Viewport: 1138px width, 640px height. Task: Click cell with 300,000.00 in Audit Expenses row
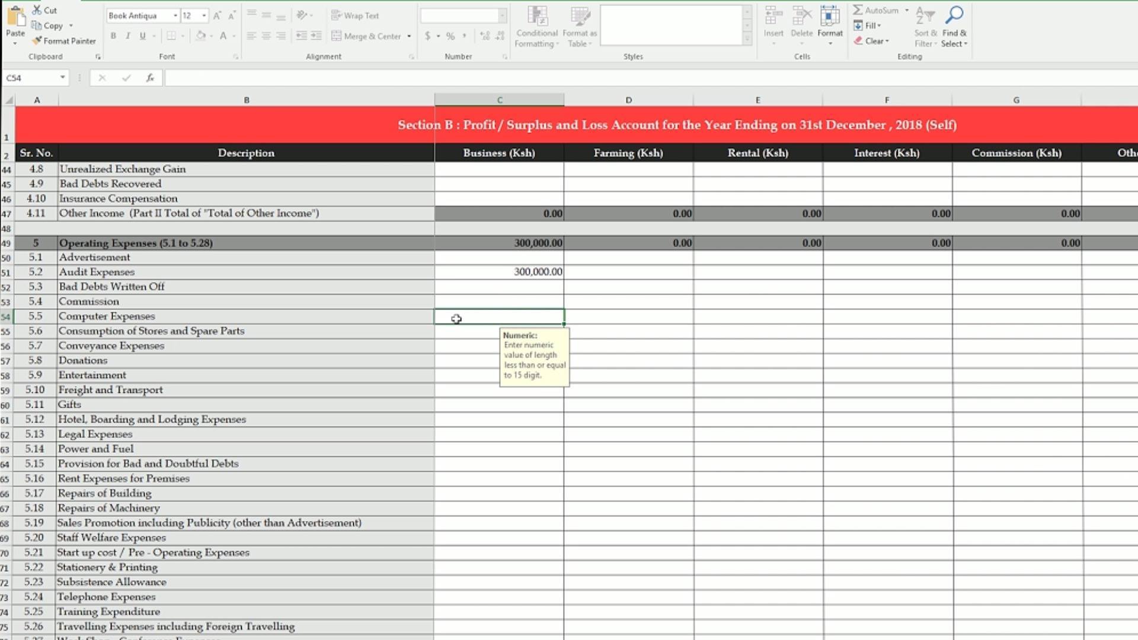(x=499, y=272)
